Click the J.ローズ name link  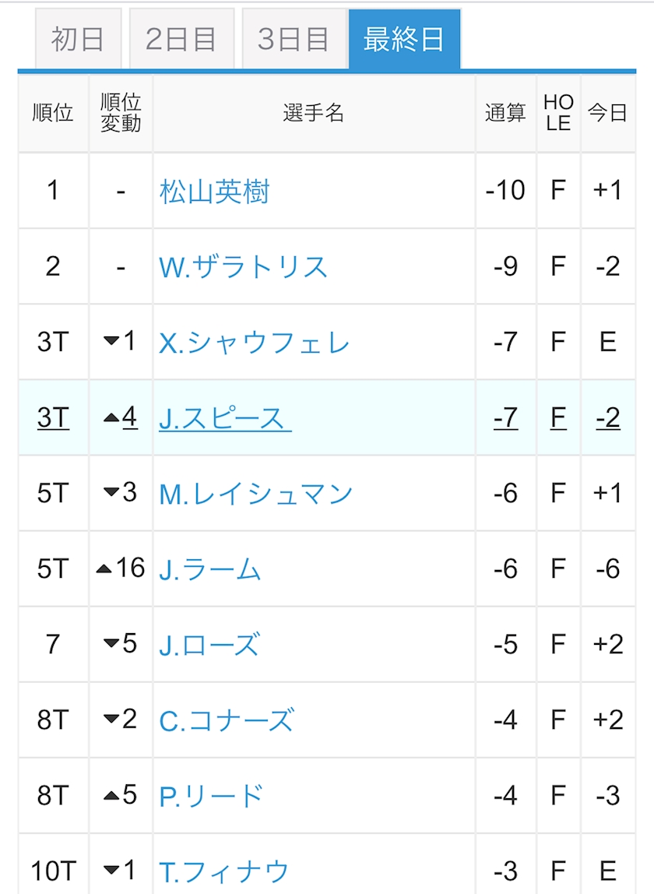pyautogui.click(x=210, y=645)
